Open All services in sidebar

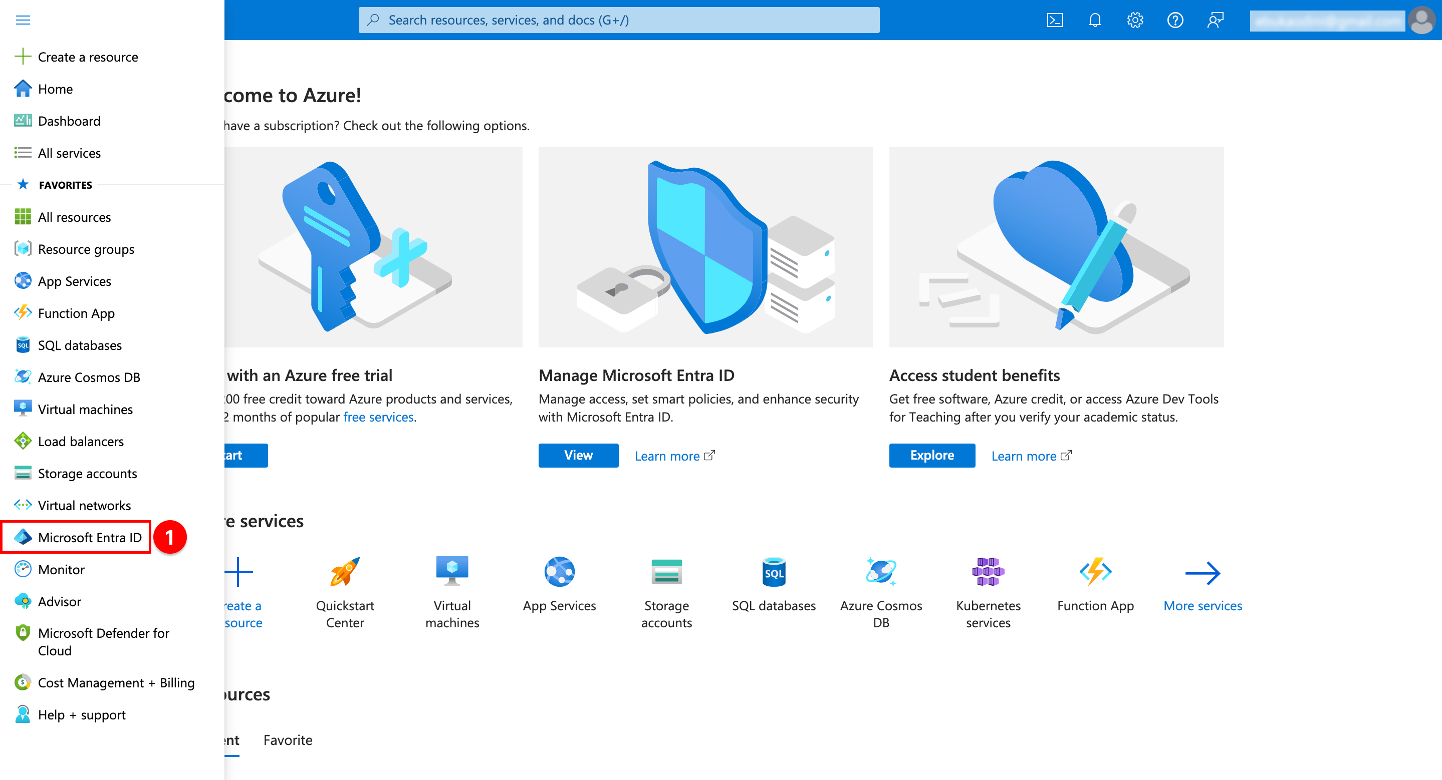coord(69,153)
